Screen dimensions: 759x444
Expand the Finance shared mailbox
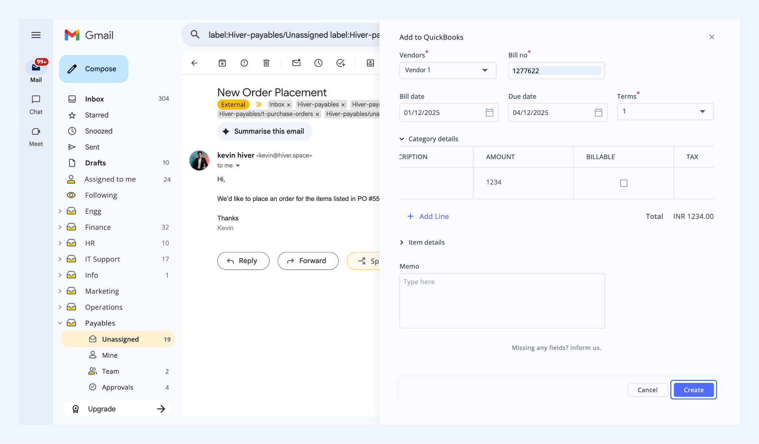60,227
